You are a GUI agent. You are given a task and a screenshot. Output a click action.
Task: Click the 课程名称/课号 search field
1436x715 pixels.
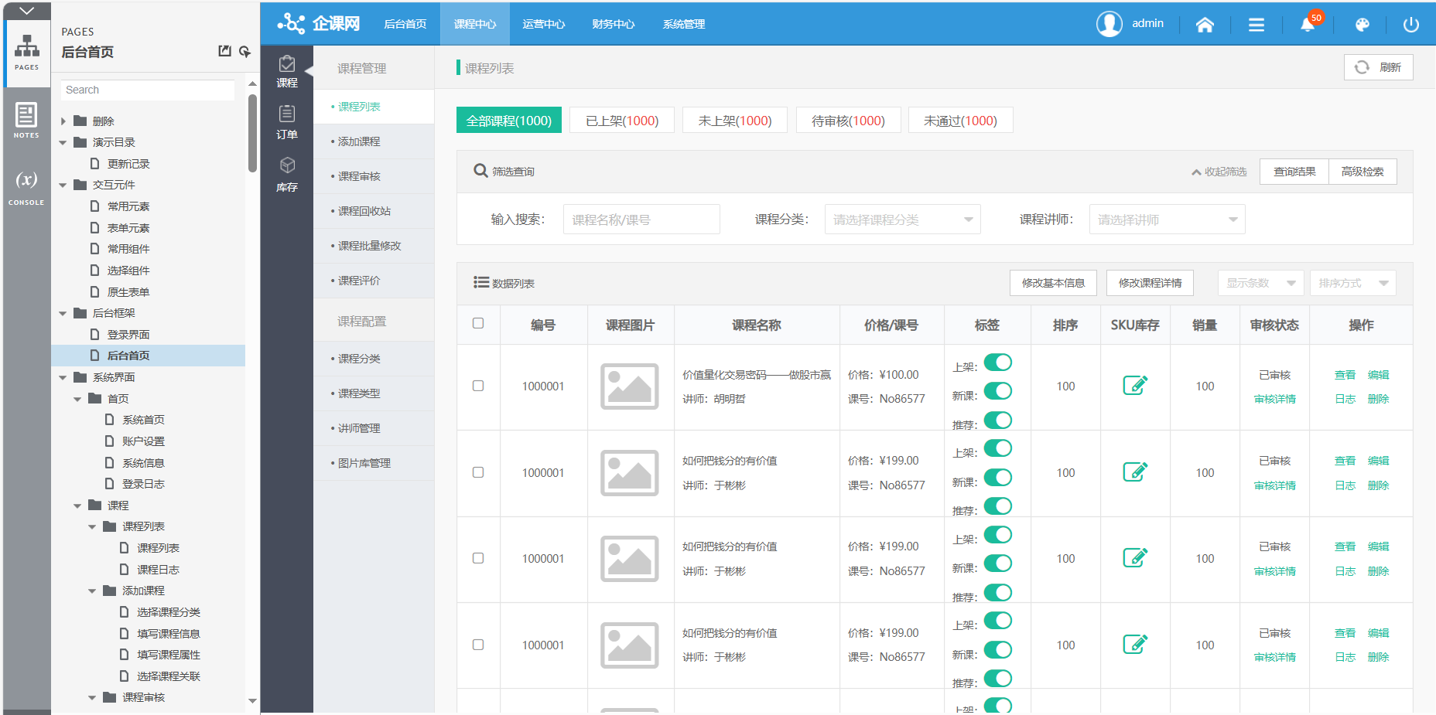(x=641, y=220)
